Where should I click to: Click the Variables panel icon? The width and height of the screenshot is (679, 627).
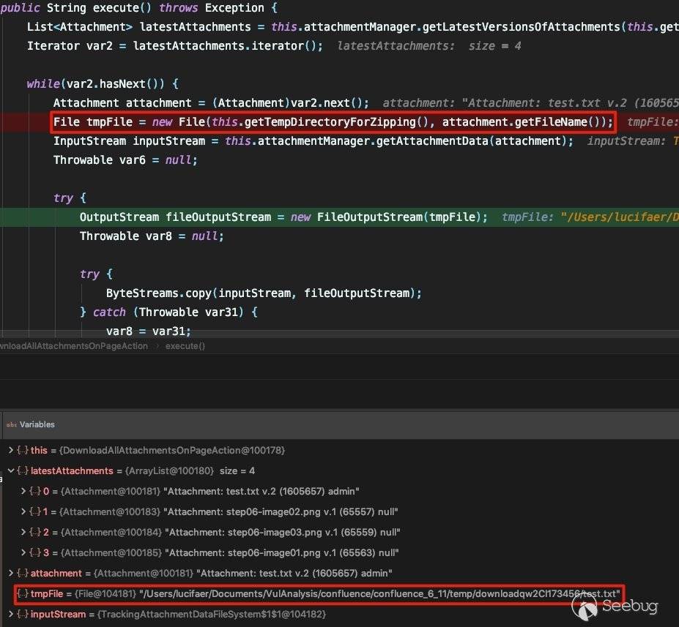click(x=11, y=424)
